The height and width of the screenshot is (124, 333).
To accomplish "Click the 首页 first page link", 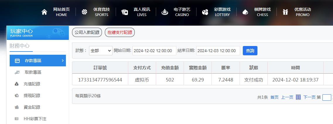I will 274,97.
